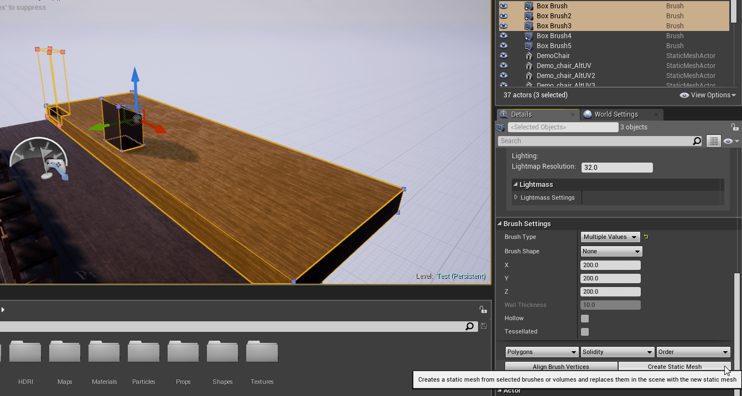Open the property matrix grid icon
Image resolution: width=742 pixels, height=396 pixels.
pos(714,142)
